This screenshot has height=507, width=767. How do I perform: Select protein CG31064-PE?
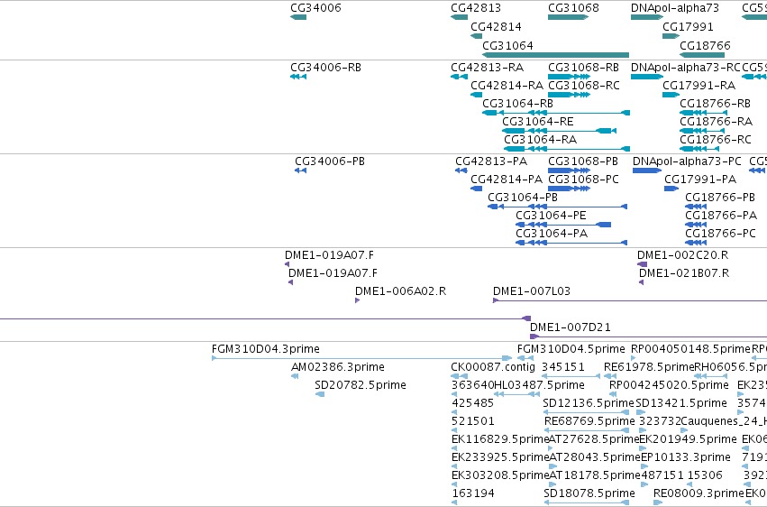[551, 216]
